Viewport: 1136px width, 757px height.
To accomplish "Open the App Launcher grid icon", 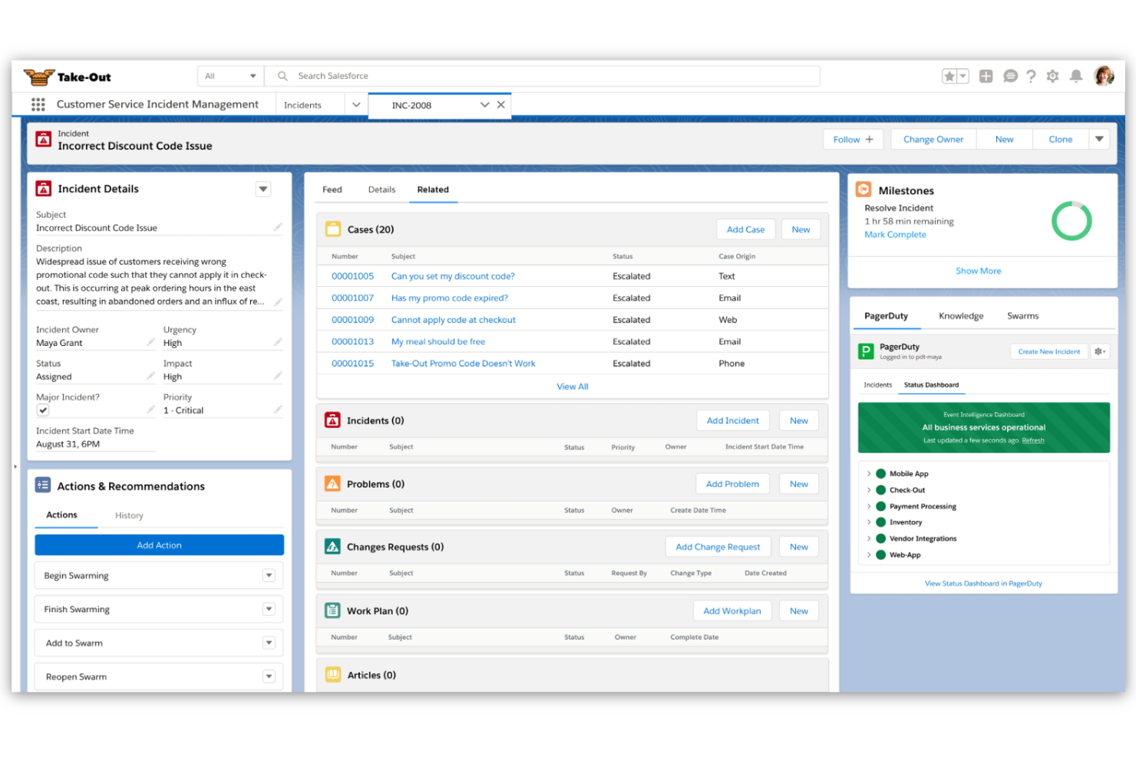I will (x=38, y=104).
